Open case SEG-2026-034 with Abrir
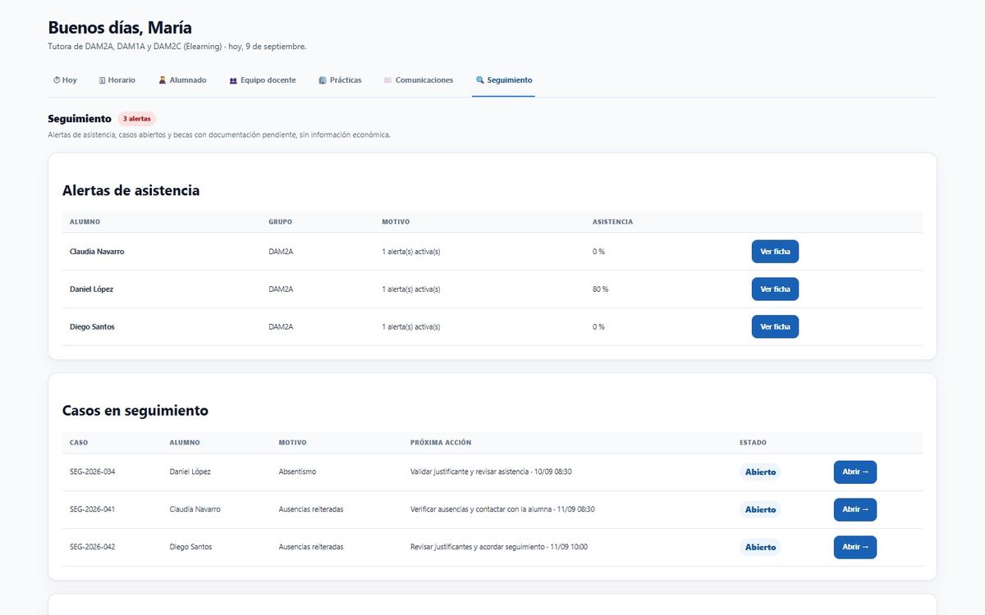 (855, 472)
